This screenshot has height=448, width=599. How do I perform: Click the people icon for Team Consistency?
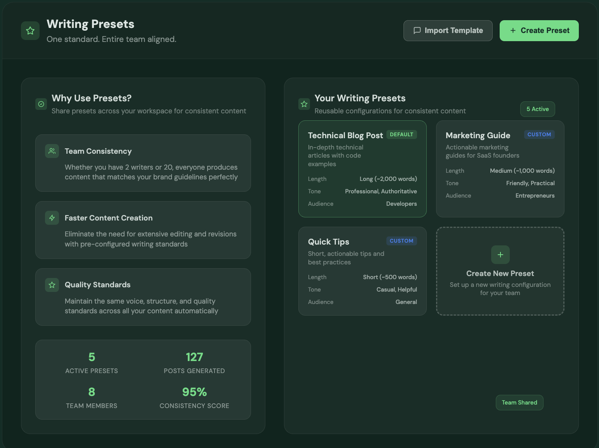point(52,151)
